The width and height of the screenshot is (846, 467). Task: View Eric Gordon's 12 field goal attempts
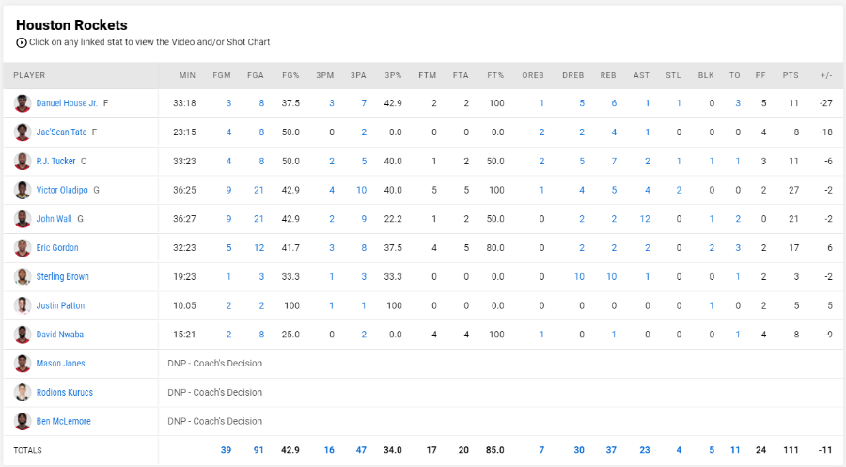(259, 248)
